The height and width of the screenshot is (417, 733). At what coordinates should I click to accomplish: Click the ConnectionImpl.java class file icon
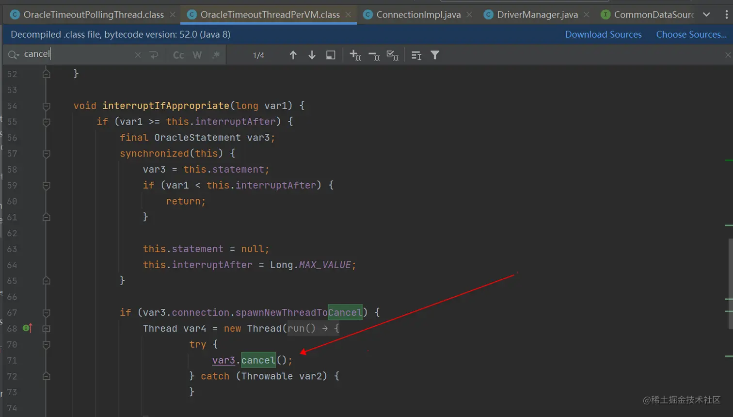pyautogui.click(x=368, y=15)
